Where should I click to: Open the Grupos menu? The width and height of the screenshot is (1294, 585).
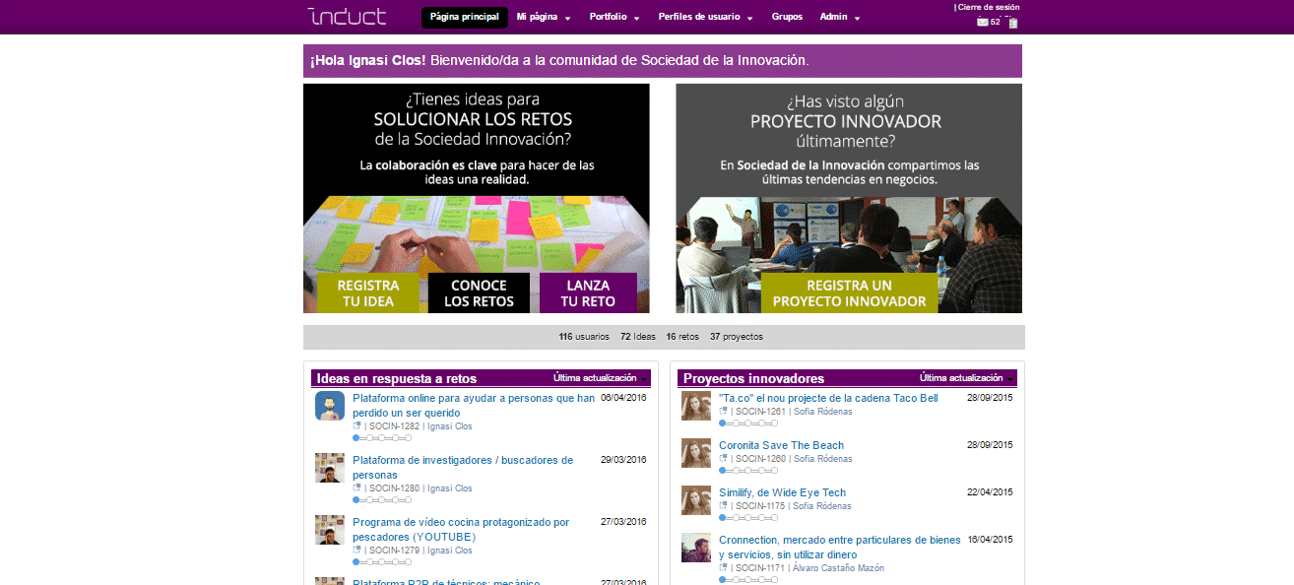787,17
